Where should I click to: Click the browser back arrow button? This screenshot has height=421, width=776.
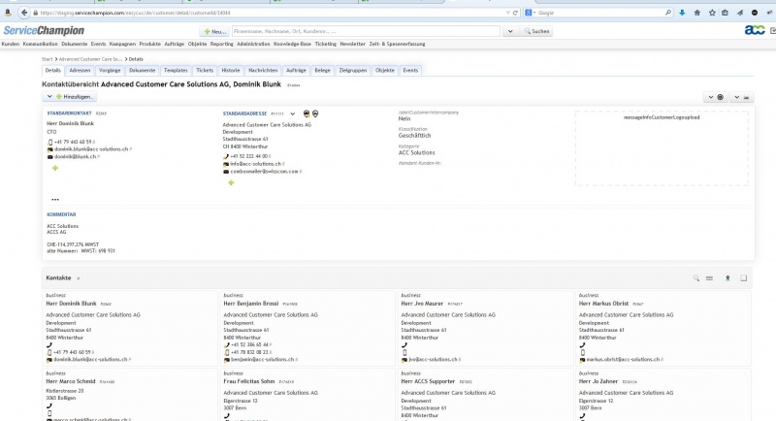(x=24, y=13)
